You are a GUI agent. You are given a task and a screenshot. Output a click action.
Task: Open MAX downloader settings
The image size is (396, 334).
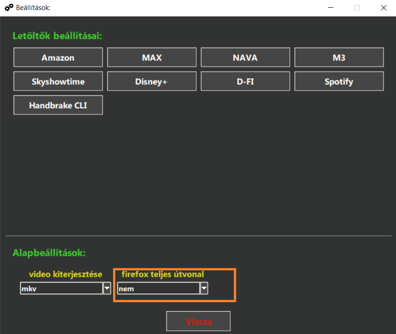pos(152,57)
